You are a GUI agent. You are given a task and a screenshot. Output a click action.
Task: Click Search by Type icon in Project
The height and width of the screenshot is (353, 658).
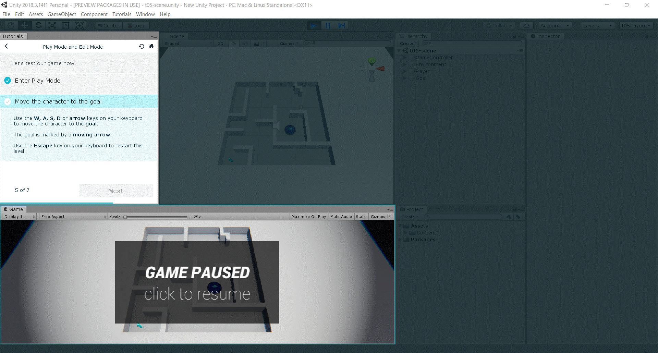point(509,217)
